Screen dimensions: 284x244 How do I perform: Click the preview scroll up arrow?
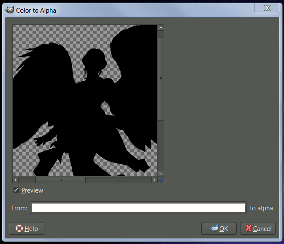(161, 28)
